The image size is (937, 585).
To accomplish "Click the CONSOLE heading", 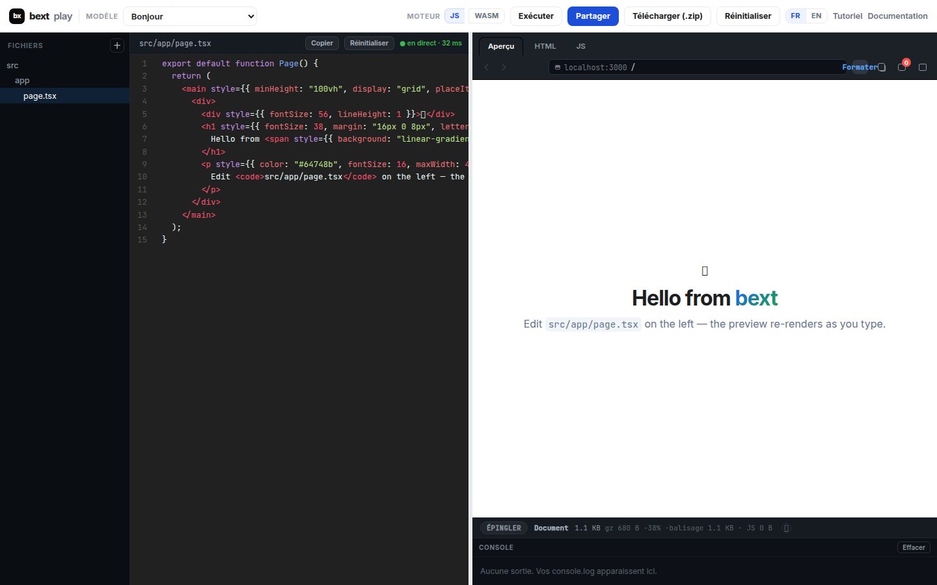I will [496, 548].
